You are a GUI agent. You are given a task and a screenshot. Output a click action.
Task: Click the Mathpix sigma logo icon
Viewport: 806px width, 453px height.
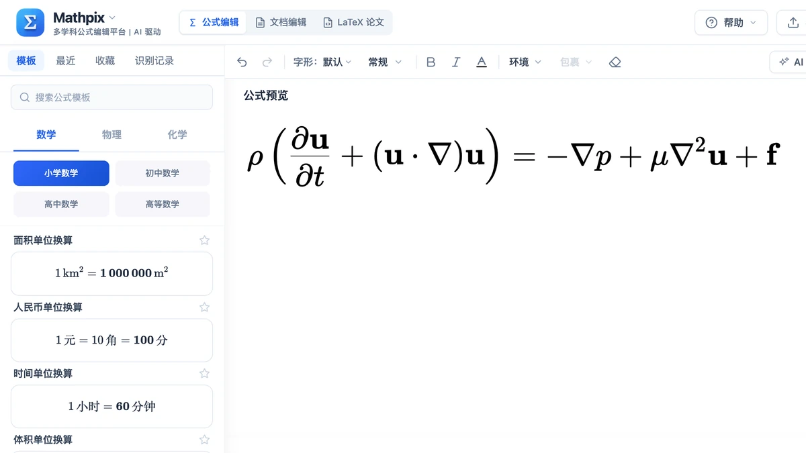tap(30, 22)
